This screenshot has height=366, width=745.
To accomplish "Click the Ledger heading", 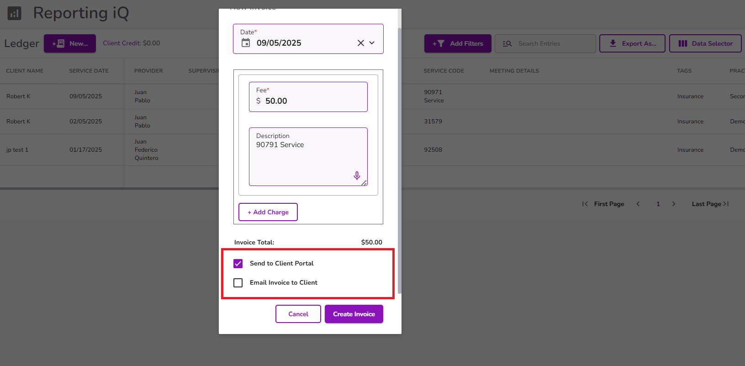I will point(21,43).
